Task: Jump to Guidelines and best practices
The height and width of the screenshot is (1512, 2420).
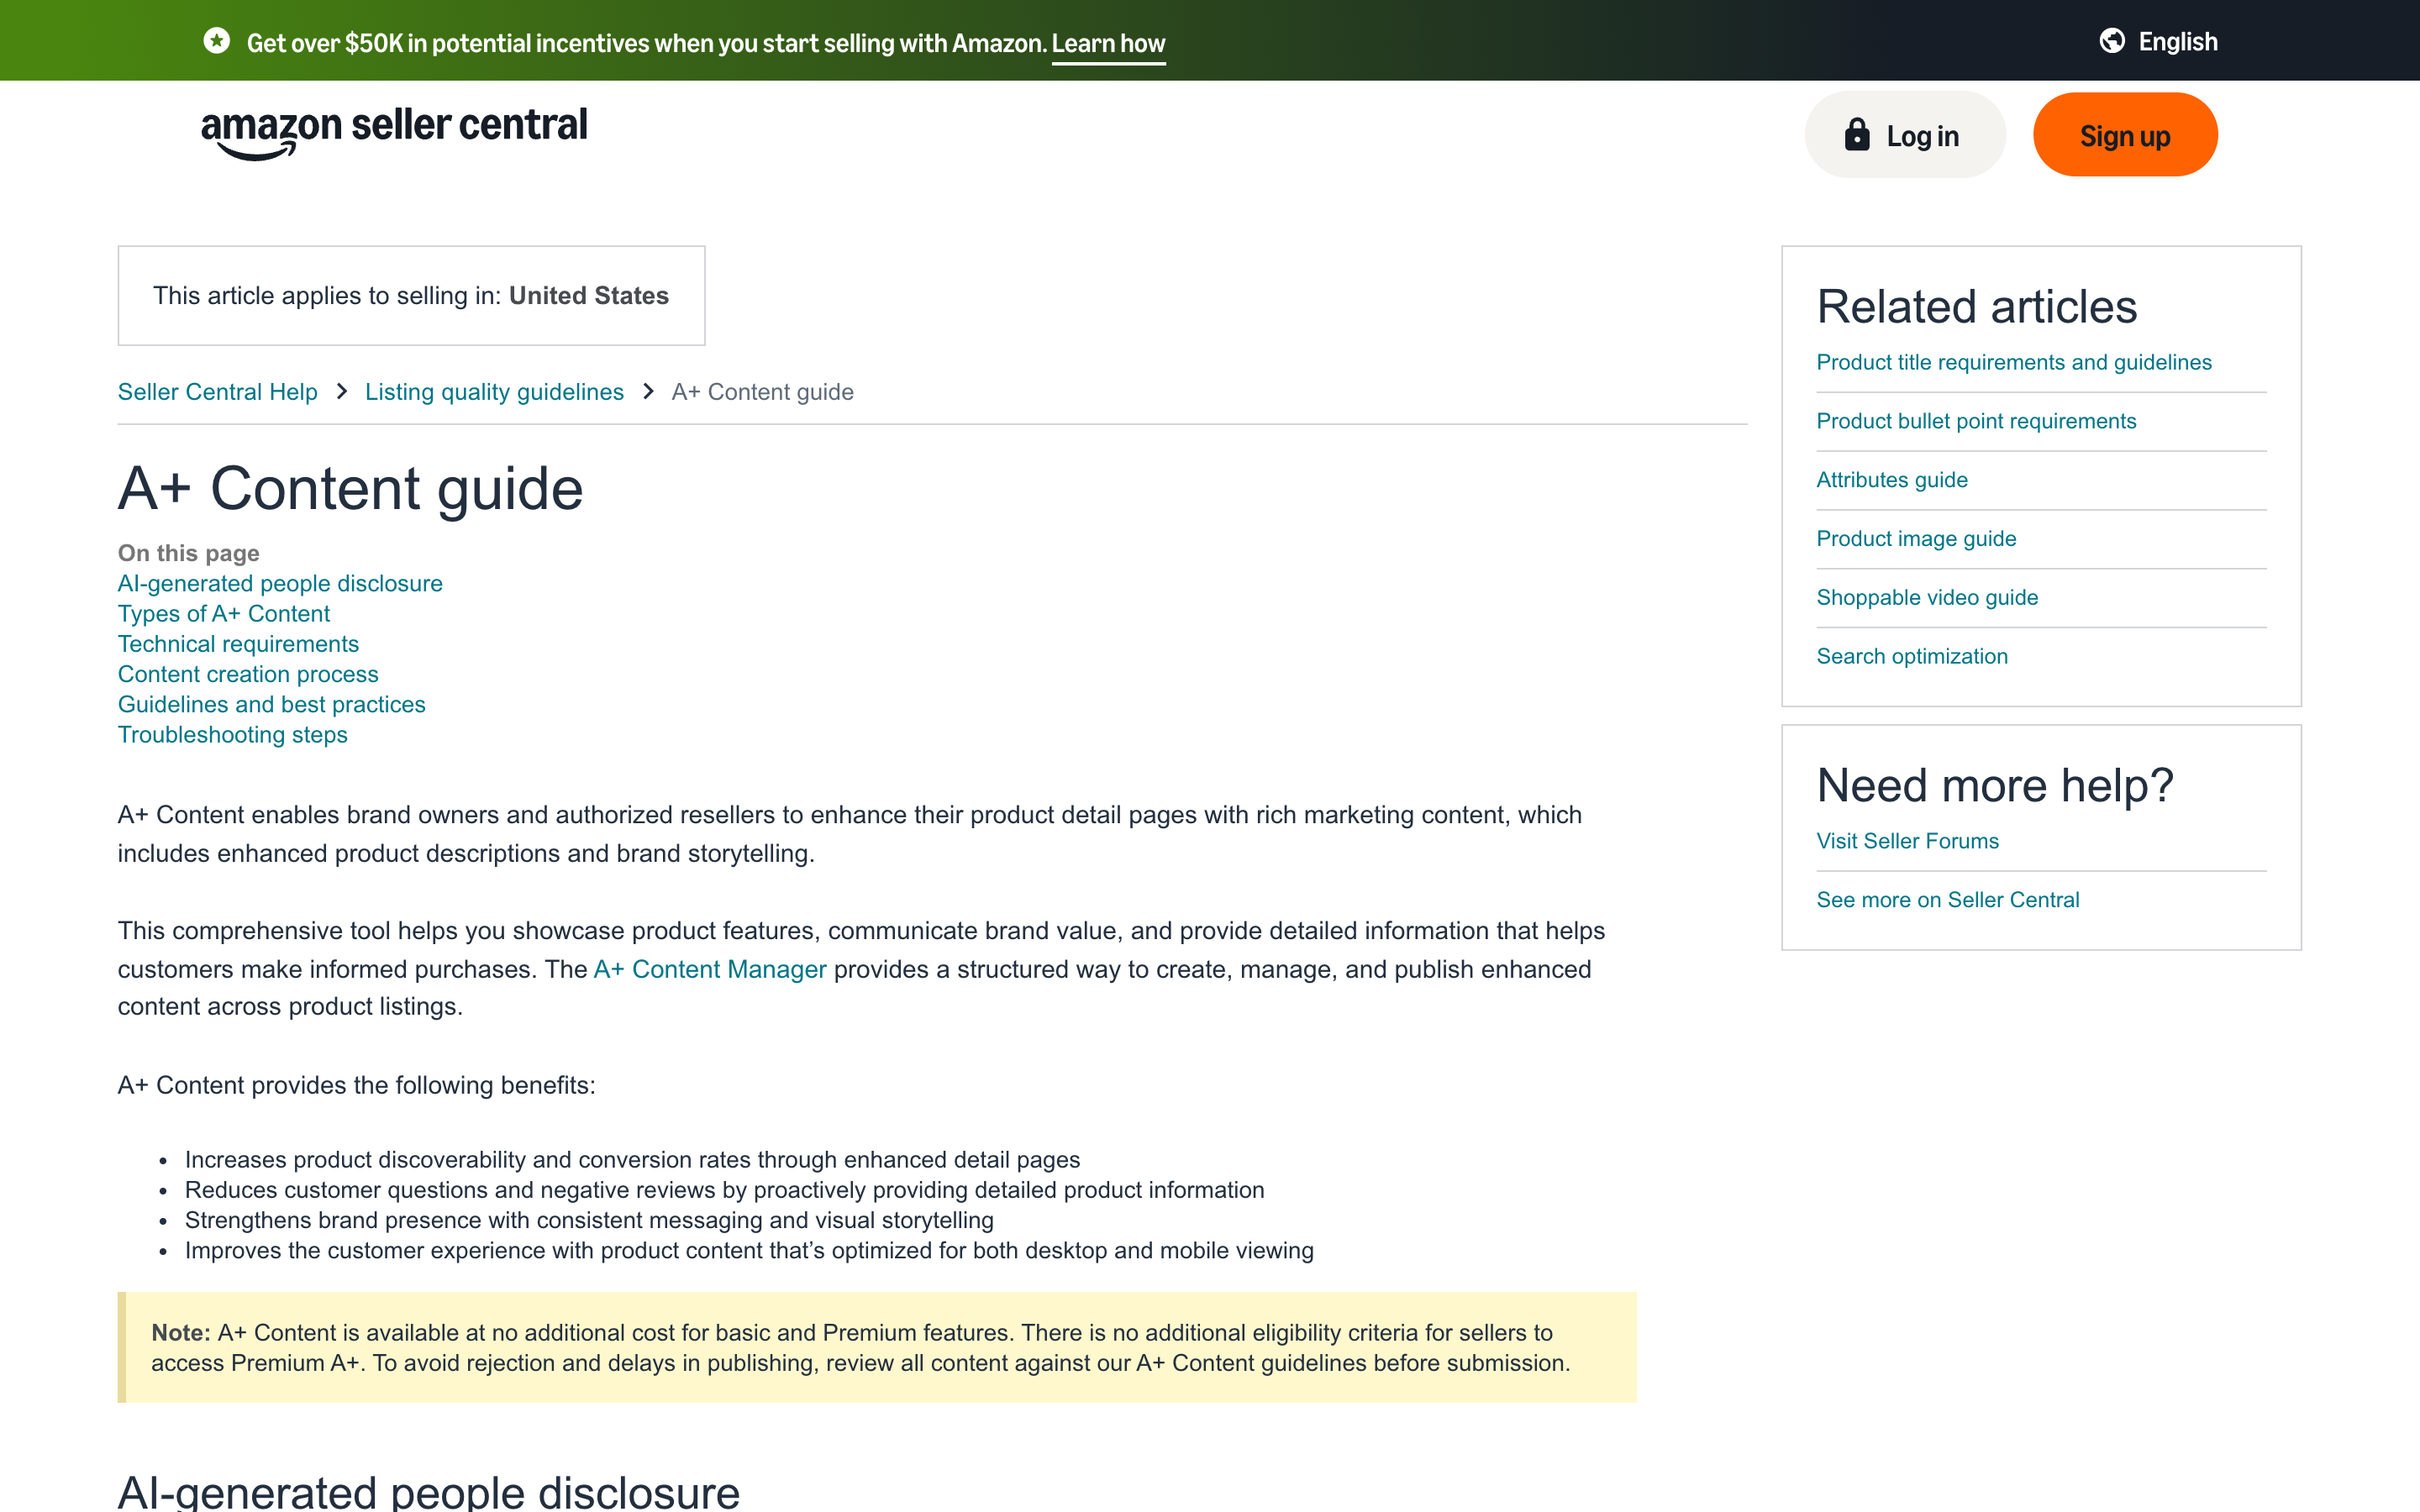Action: pyautogui.click(x=271, y=705)
